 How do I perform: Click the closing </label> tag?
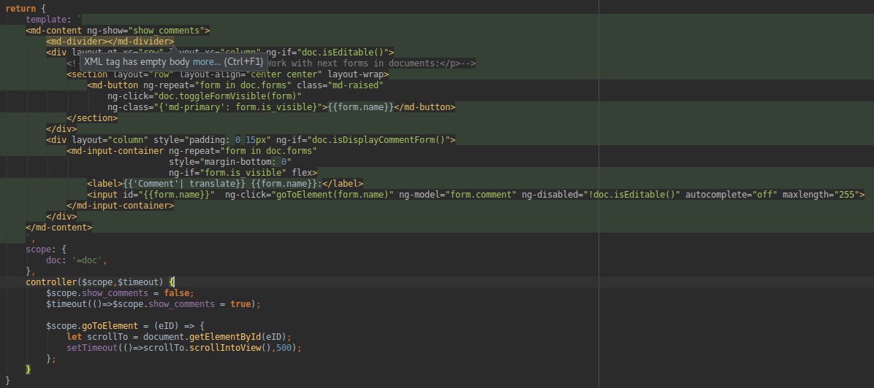343,183
